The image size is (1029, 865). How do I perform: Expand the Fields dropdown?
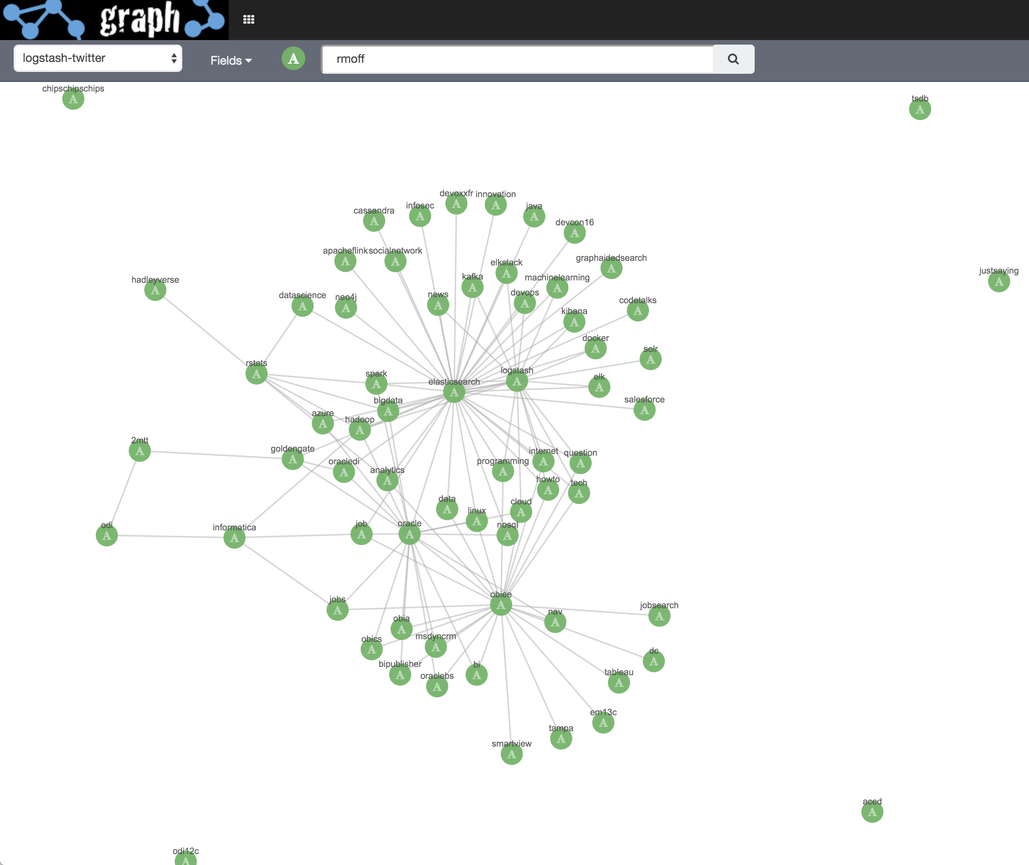tap(231, 60)
